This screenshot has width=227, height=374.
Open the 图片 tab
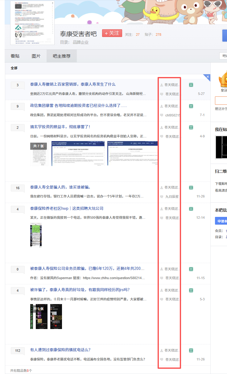[x=36, y=56]
